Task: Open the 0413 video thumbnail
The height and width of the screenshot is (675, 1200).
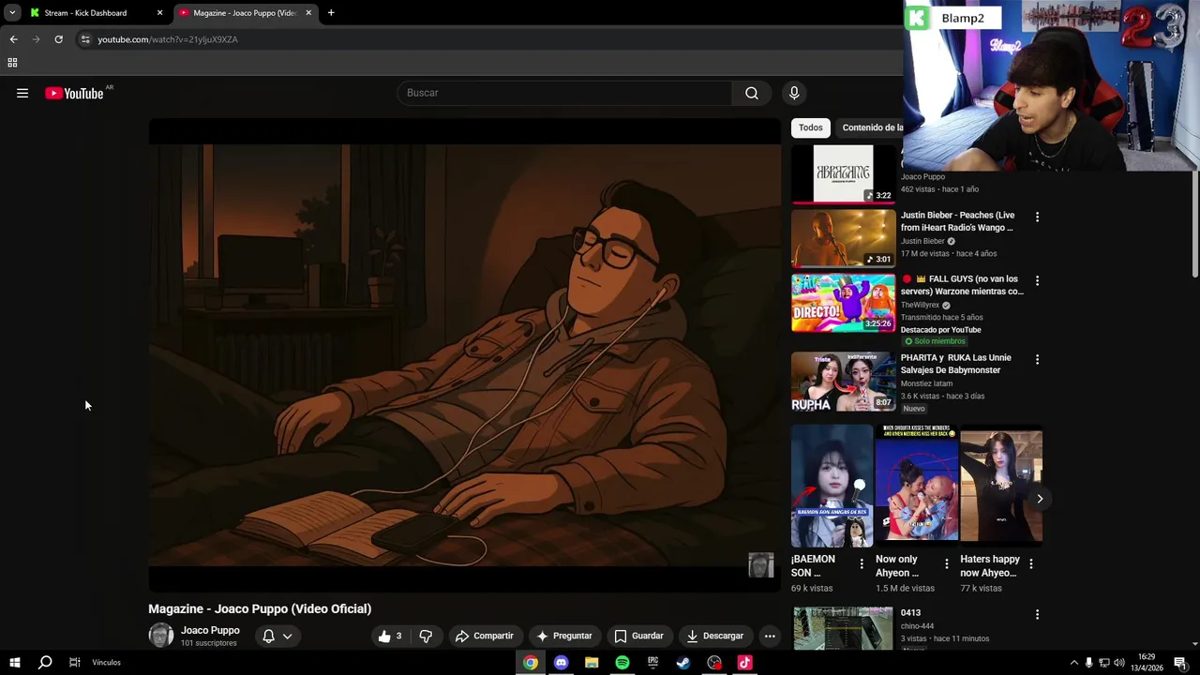Action: [844, 628]
